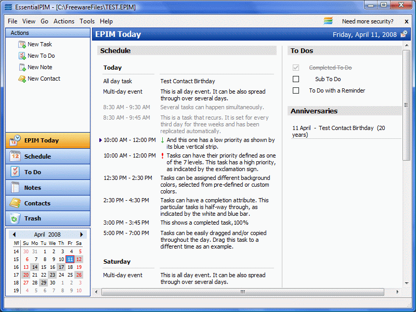Viewport: 416px width, 312px height.
Task: Click the vertical scrollbar down arrow
Action: pos(407,283)
